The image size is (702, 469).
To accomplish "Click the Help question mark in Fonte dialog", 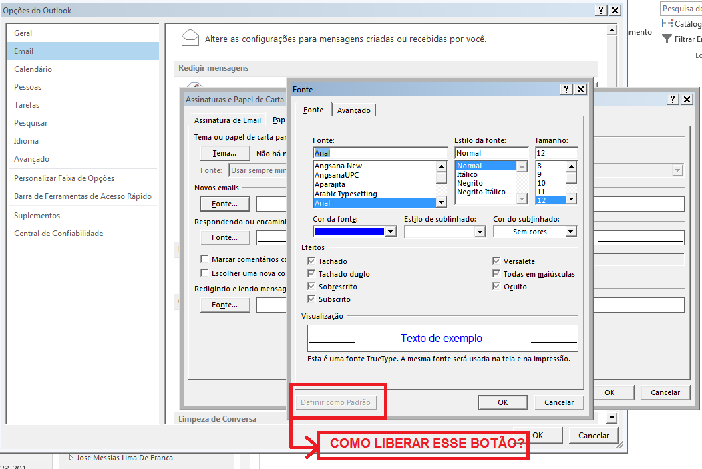I will (x=566, y=90).
